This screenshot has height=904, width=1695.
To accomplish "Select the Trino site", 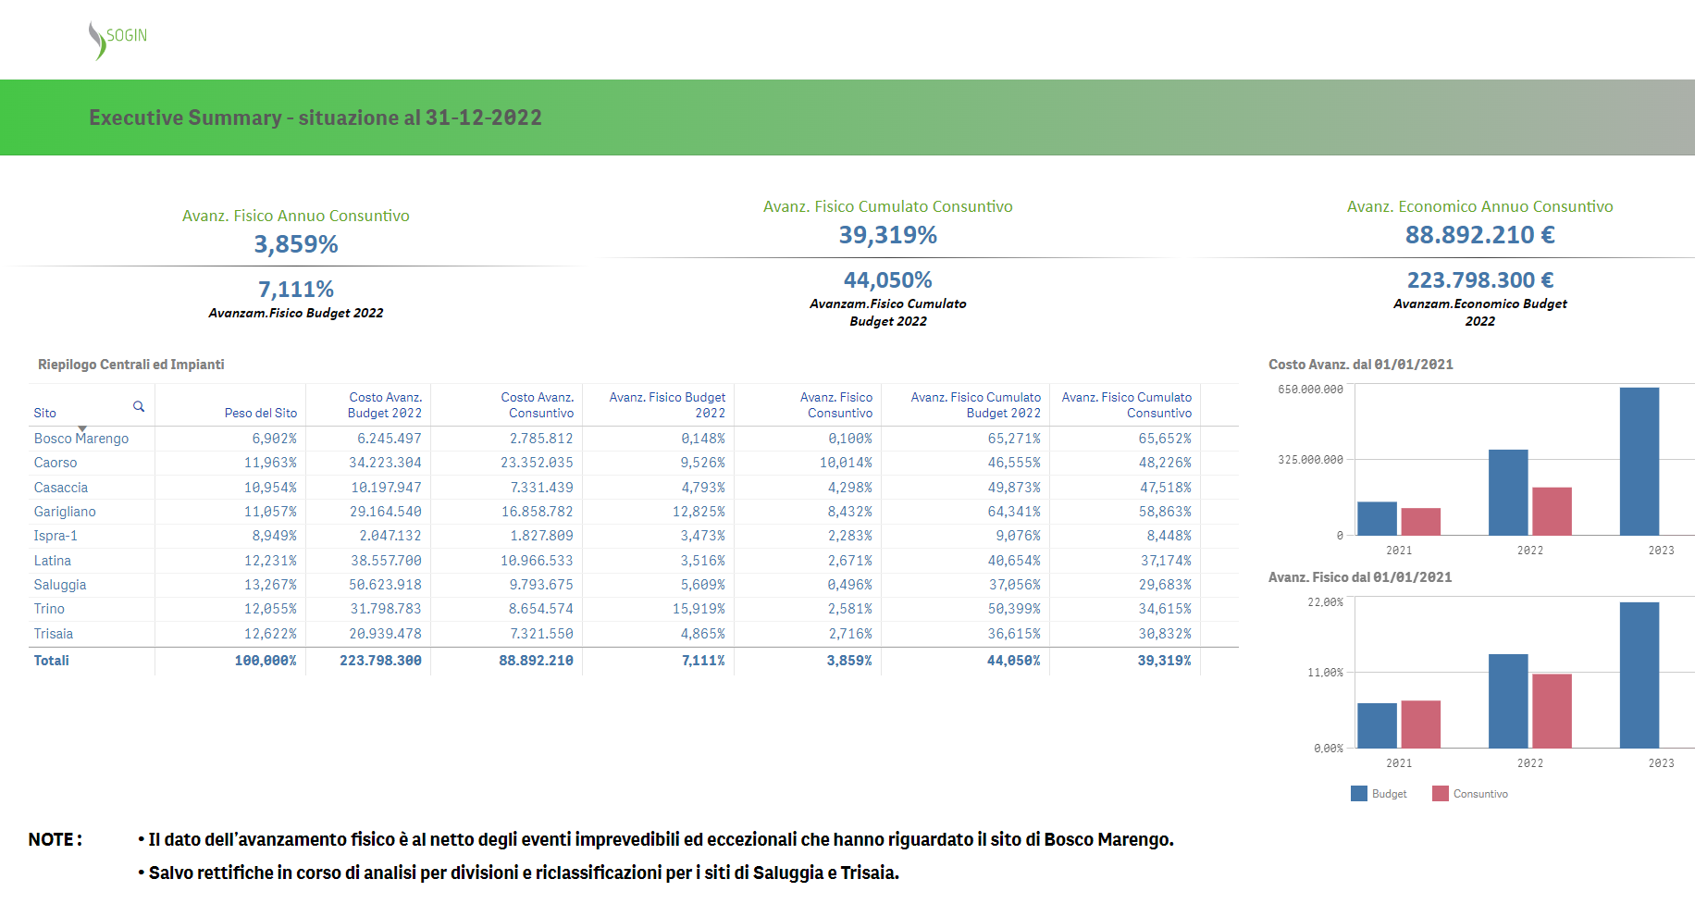I will tap(49, 609).
